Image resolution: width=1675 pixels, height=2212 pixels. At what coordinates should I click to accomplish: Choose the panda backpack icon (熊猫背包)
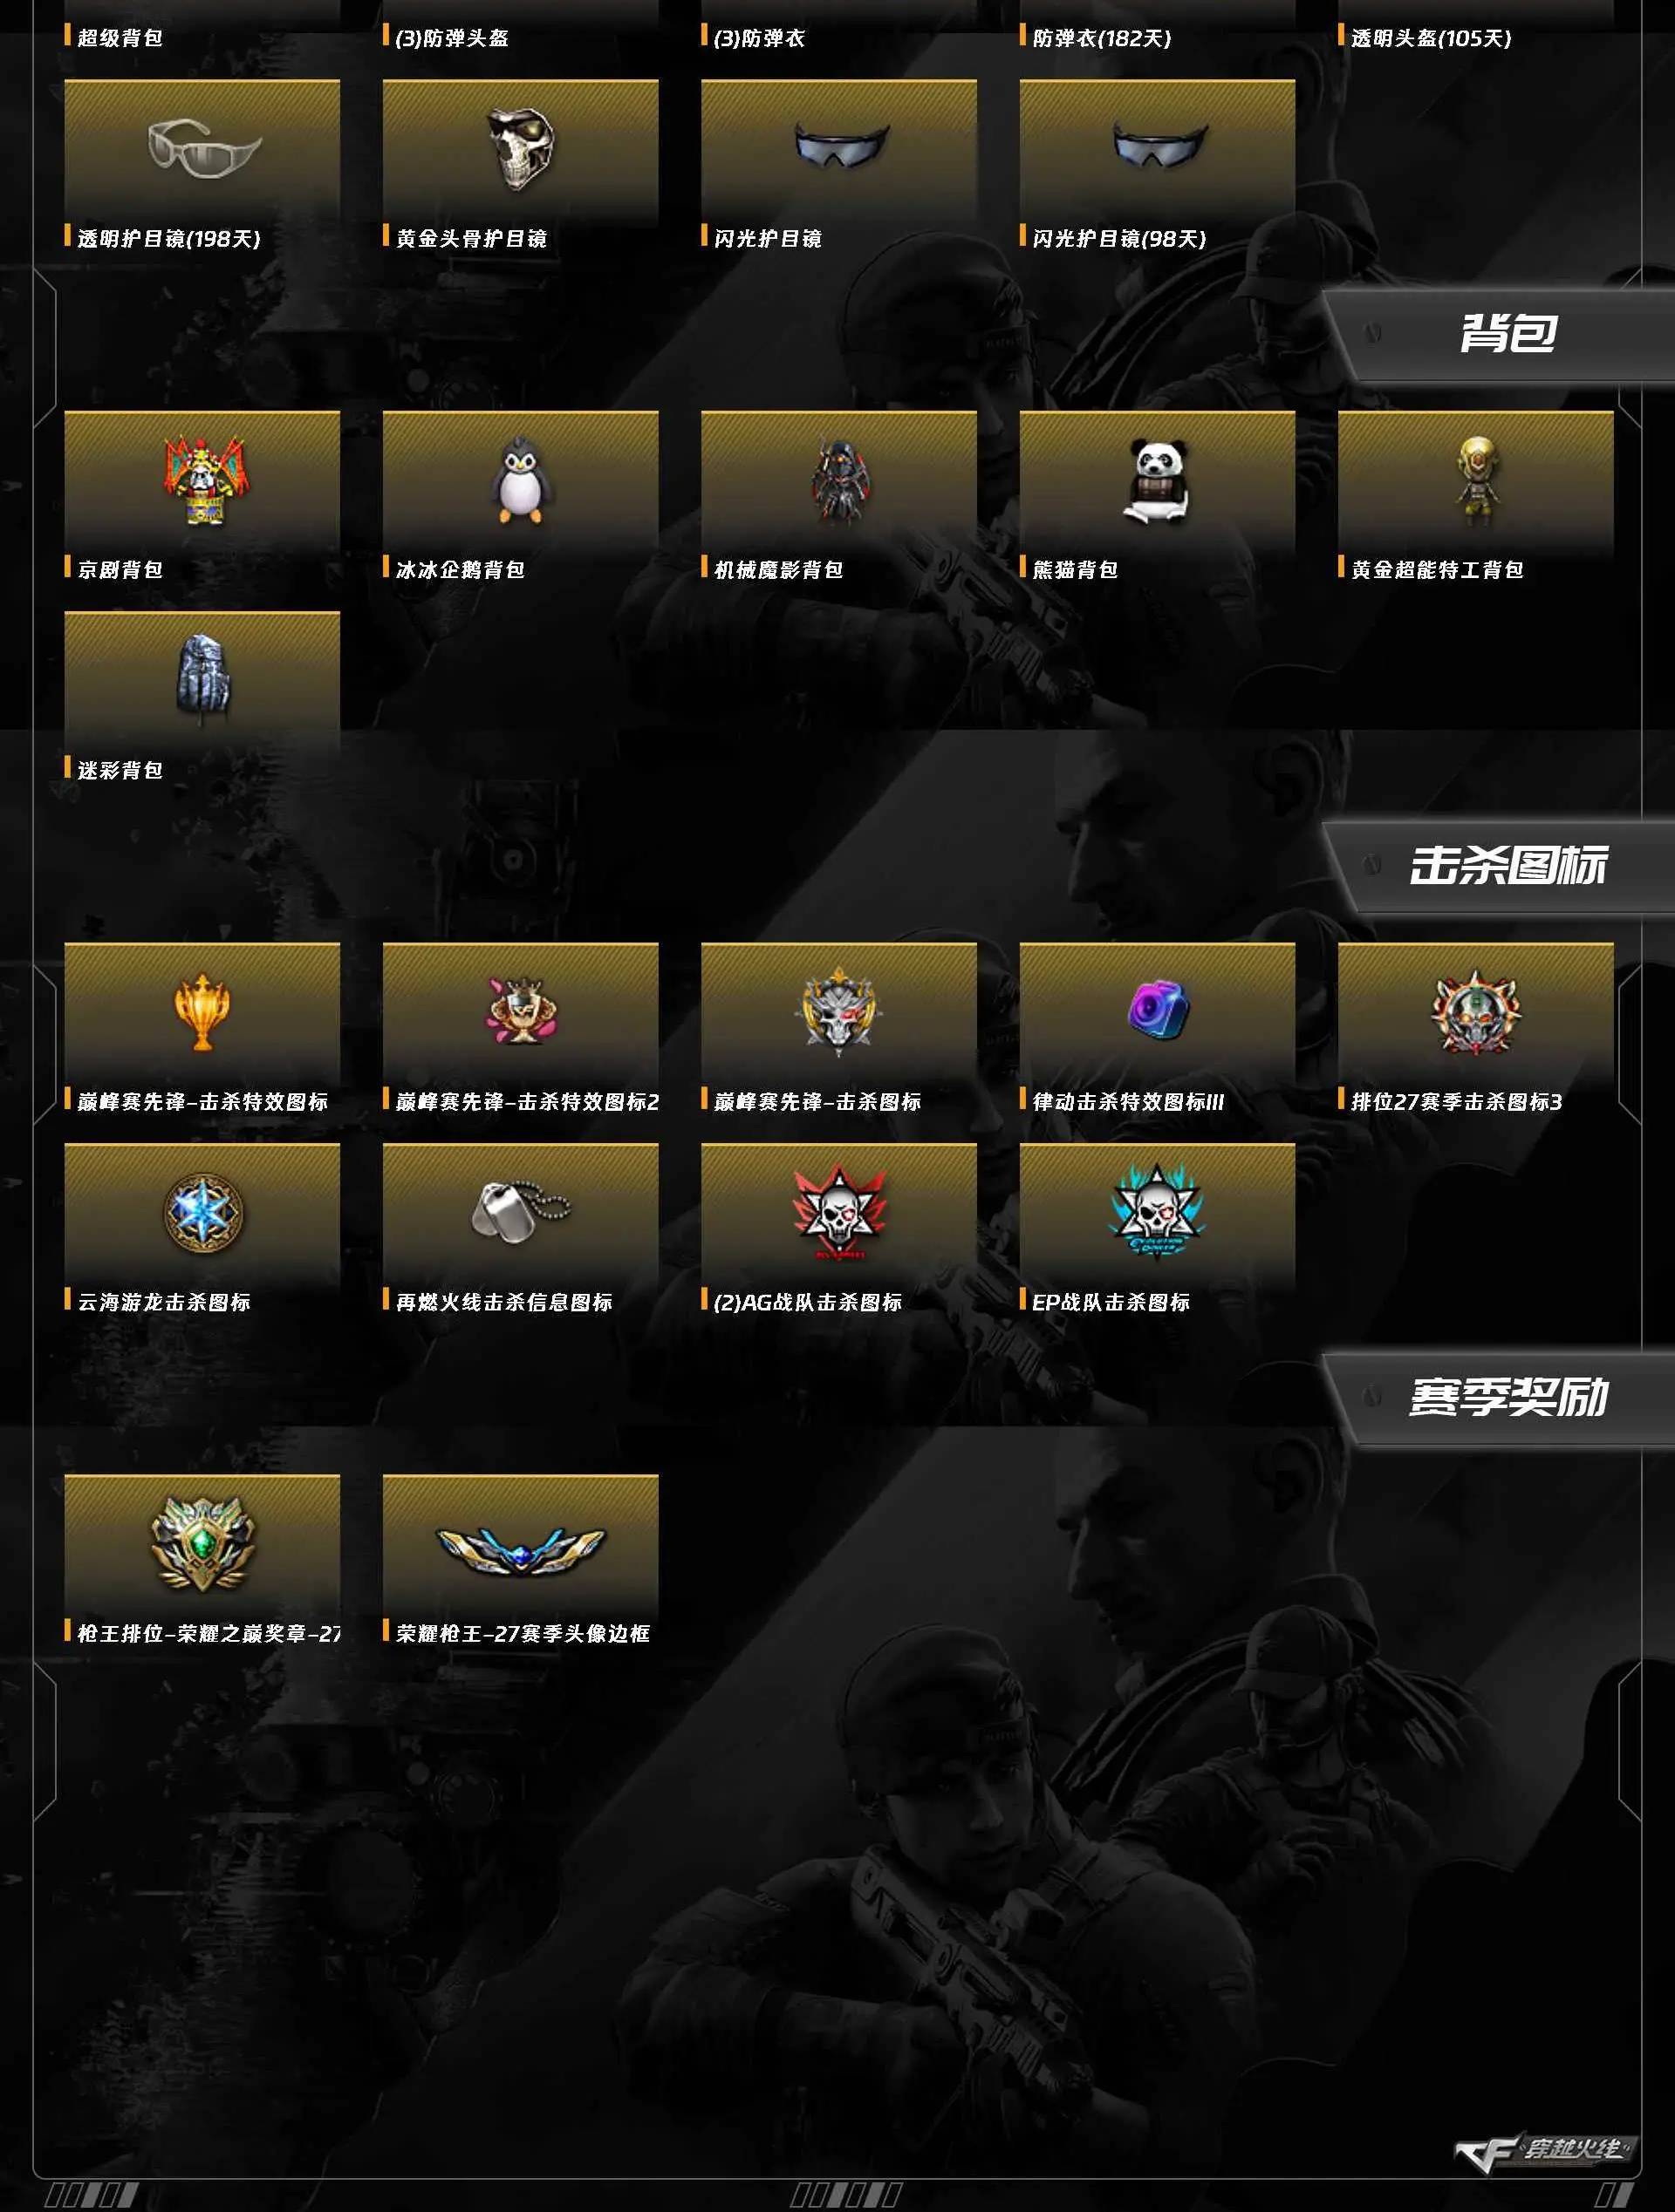pyautogui.click(x=1157, y=481)
